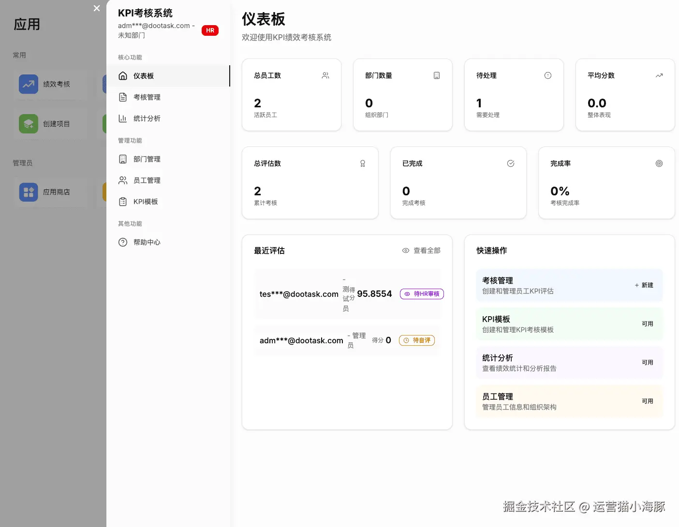This screenshot has height=527, width=679.
Task: Open 部门管理 in the sidebar
Action: [169, 159]
